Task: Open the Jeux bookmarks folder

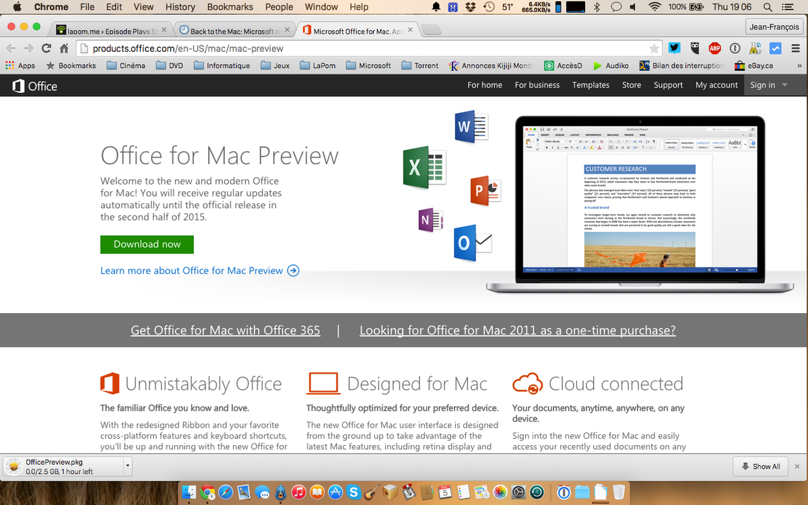Action: coord(275,66)
